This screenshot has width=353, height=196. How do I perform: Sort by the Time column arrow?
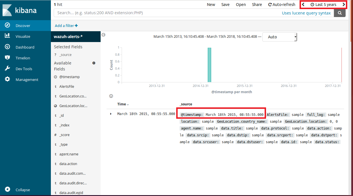(128, 105)
